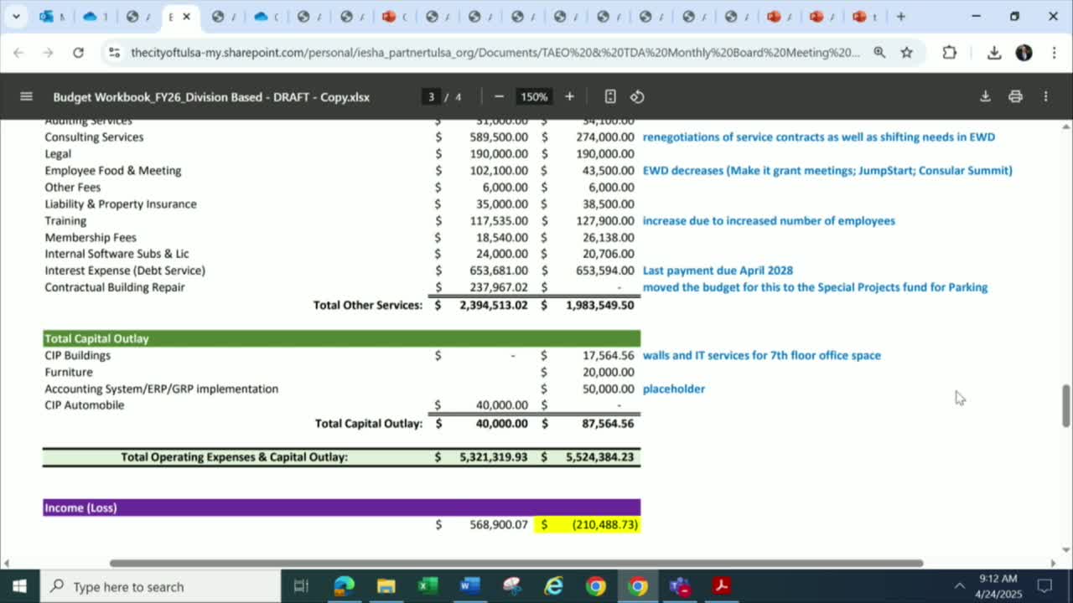Viewport: 1073px width, 603px height.
Task: Click the horizontal scrollbar thumb
Action: click(516, 564)
